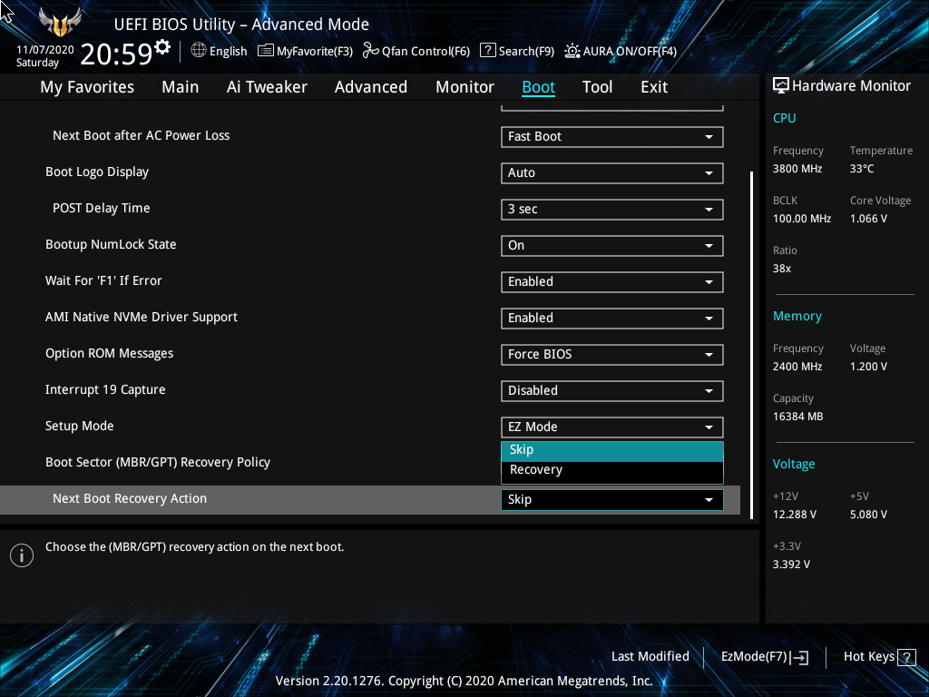Click the Setup Mode label
929x697 pixels.
[x=80, y=427]
